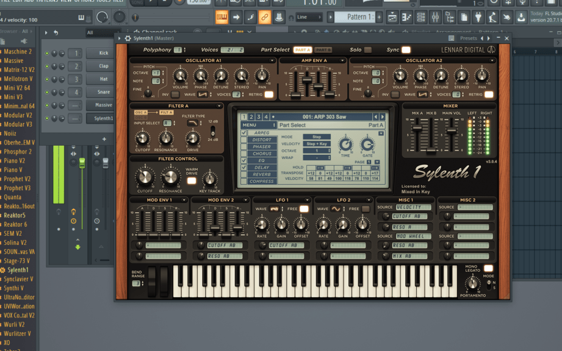Enable the DISTORT effect checkbox
This screenshot has height=351, width=562.
tap(244, 140)
